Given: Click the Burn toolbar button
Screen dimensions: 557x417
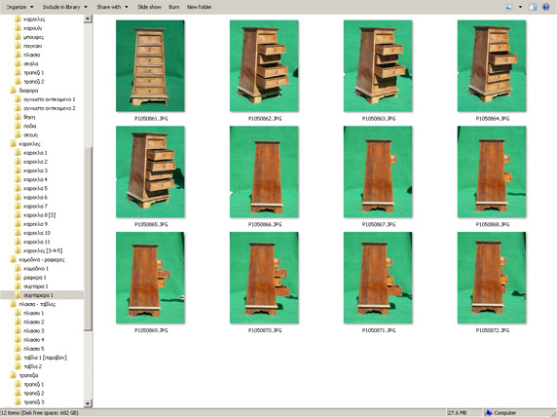Looking at the screenshot, I should [174, 7].
